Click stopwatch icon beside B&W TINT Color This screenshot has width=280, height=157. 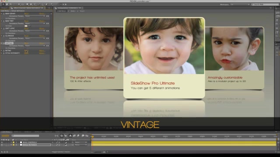(x=6, y=26)
